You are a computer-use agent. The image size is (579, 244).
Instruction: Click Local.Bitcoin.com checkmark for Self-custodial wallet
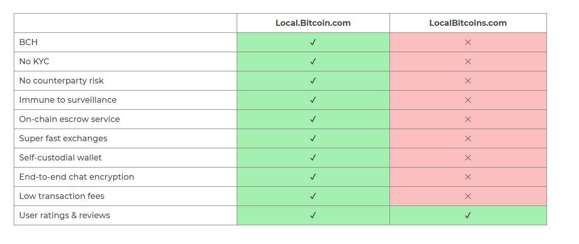pos(313,158)
